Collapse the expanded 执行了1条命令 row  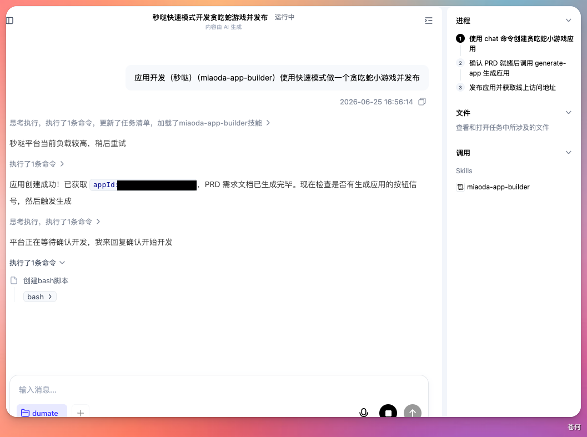coord(37,263)
